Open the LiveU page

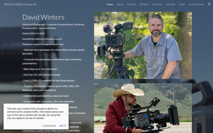tap(182, 4)
